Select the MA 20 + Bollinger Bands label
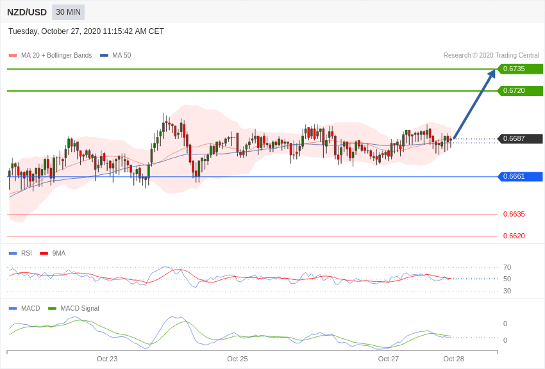 click(56, 55)
